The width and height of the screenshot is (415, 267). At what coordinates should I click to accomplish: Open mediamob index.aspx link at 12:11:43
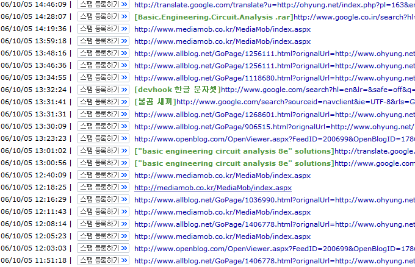222,212
